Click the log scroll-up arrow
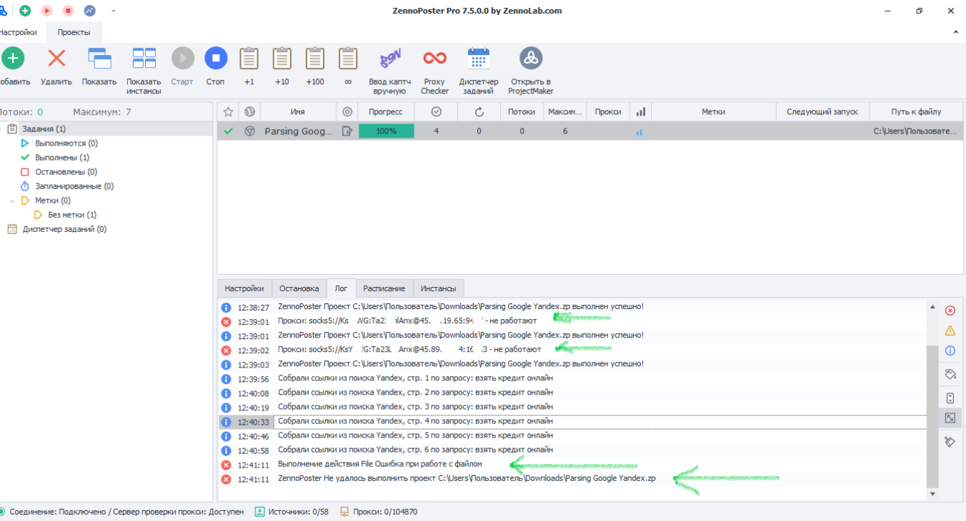 click(x=932, y=306)
